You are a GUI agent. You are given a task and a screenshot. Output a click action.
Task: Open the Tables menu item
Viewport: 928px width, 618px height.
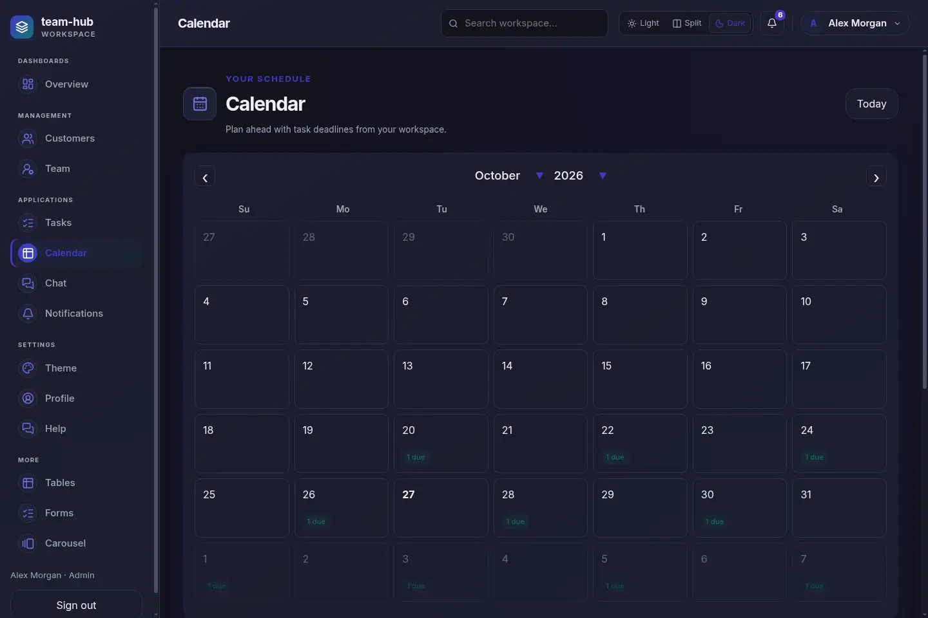click(x=76, y=483)
